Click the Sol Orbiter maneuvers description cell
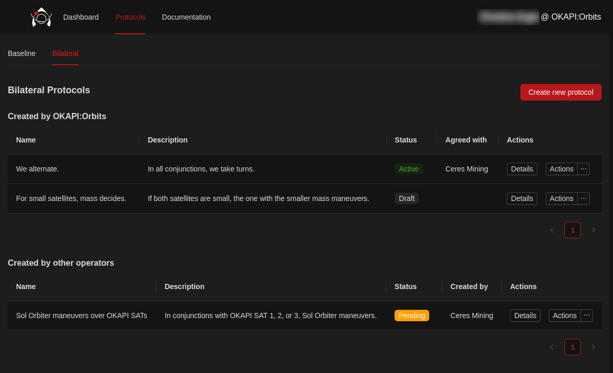 tap(271, 315)
